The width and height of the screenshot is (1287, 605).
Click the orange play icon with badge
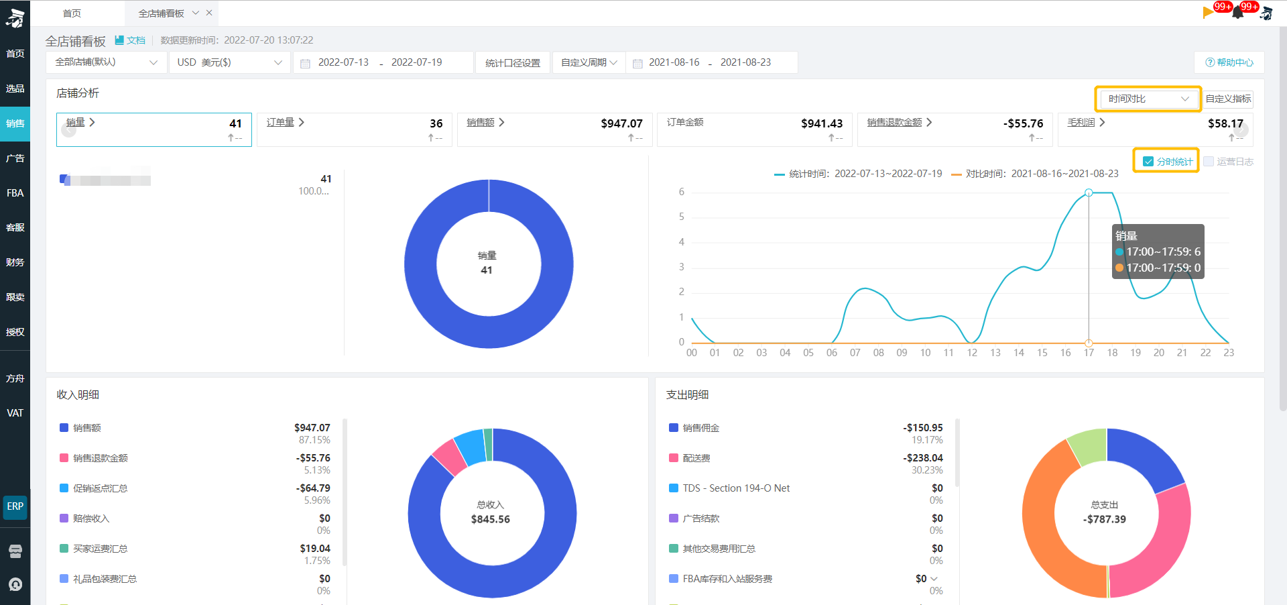coord(1209,12)
